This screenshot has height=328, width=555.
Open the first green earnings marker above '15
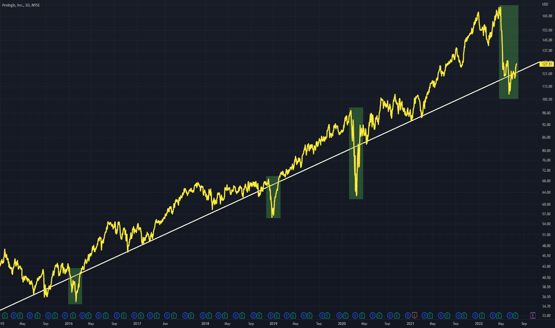coord(5,315)
